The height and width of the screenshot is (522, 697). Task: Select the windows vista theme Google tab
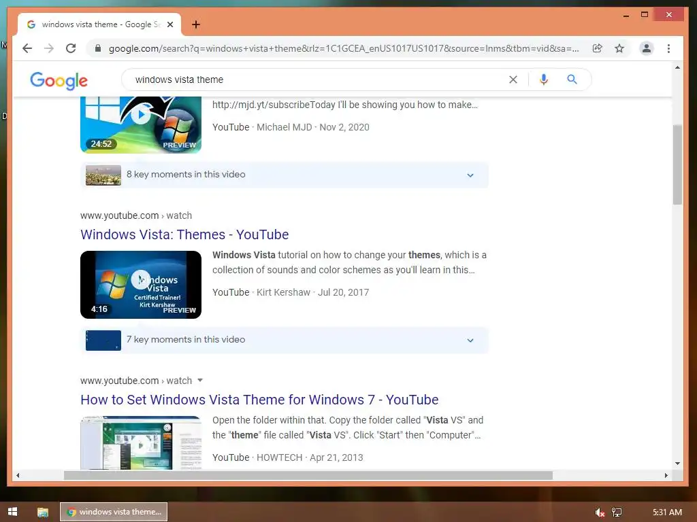[x=99, y=24]
